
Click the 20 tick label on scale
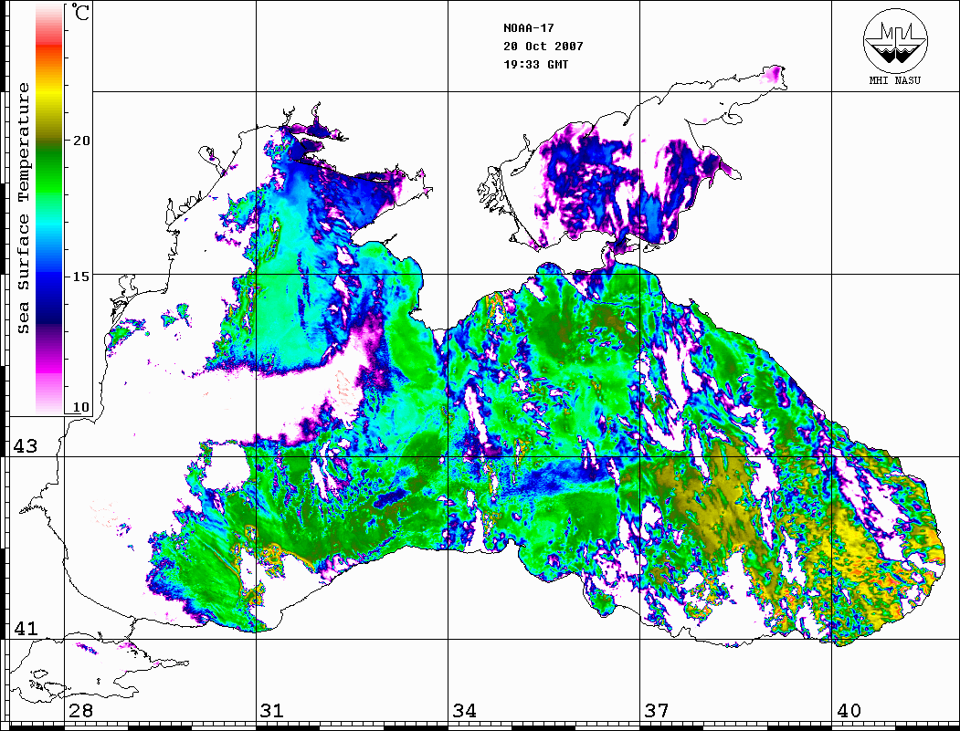click(81, 141)
